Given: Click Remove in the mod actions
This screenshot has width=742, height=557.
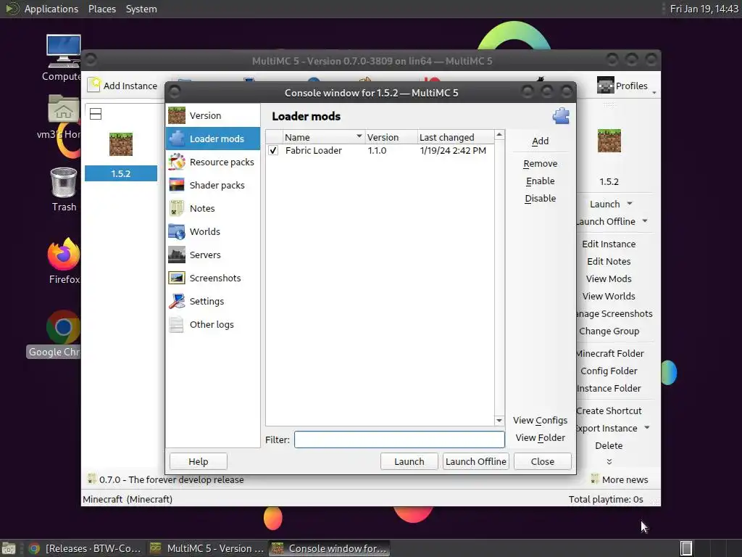Looking at the screenshot, I should [540, 164].
